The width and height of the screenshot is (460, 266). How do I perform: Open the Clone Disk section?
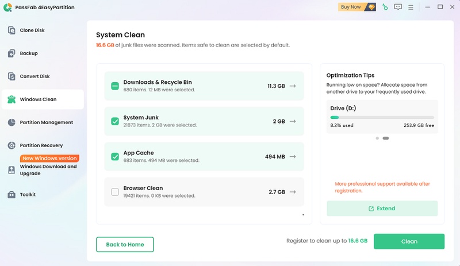43,30
